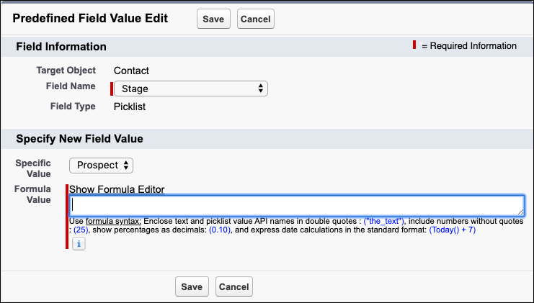Viewport: 534px width, 303px height.
Task: Click the Specify New Field Value header
Action: 79,138
